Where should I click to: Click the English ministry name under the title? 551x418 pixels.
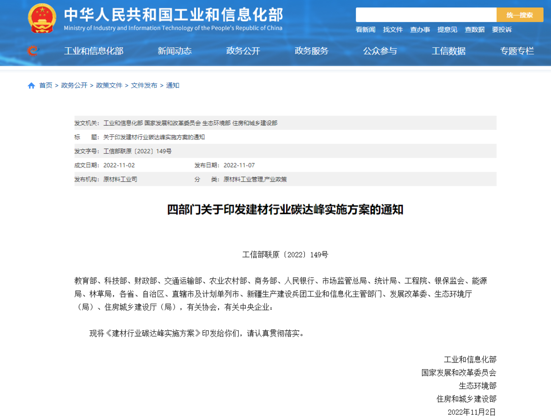[x=173, y=28]
